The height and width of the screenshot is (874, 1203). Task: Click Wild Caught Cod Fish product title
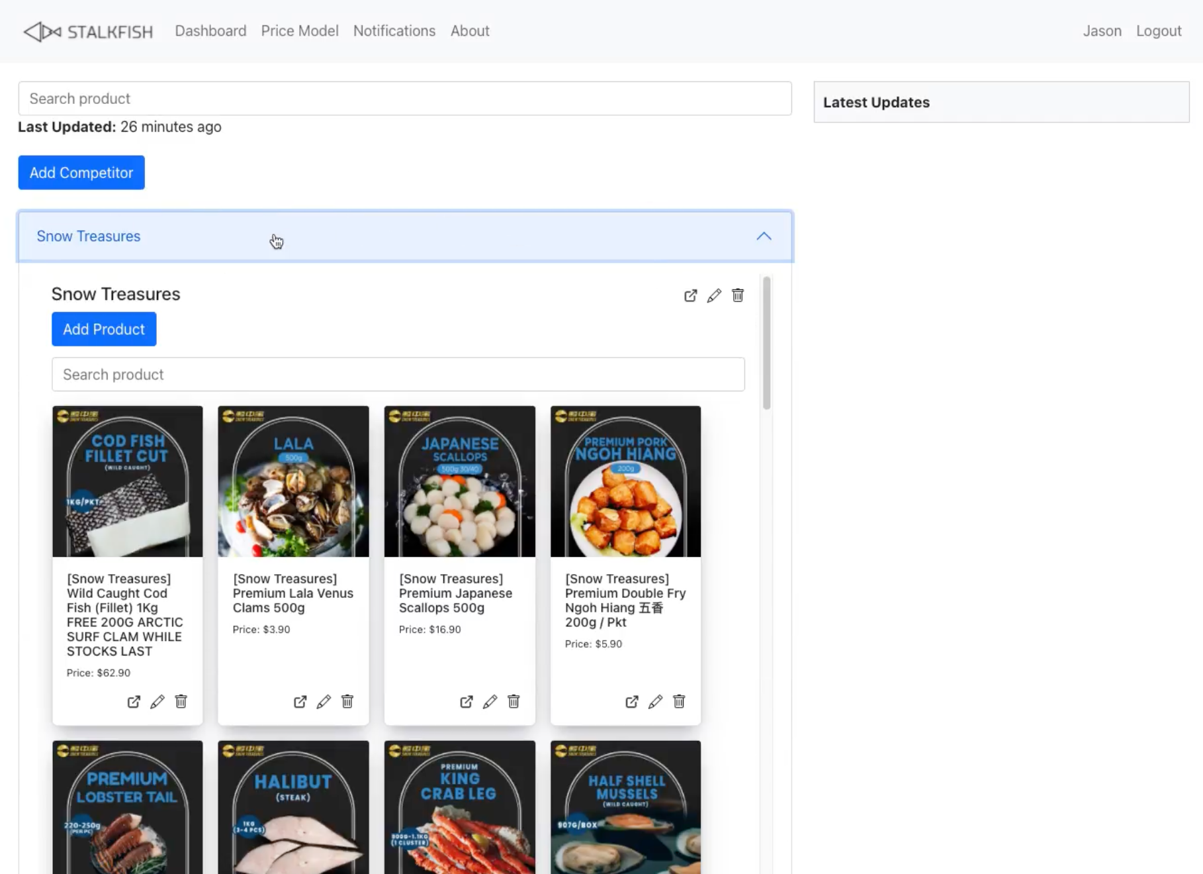125,615
